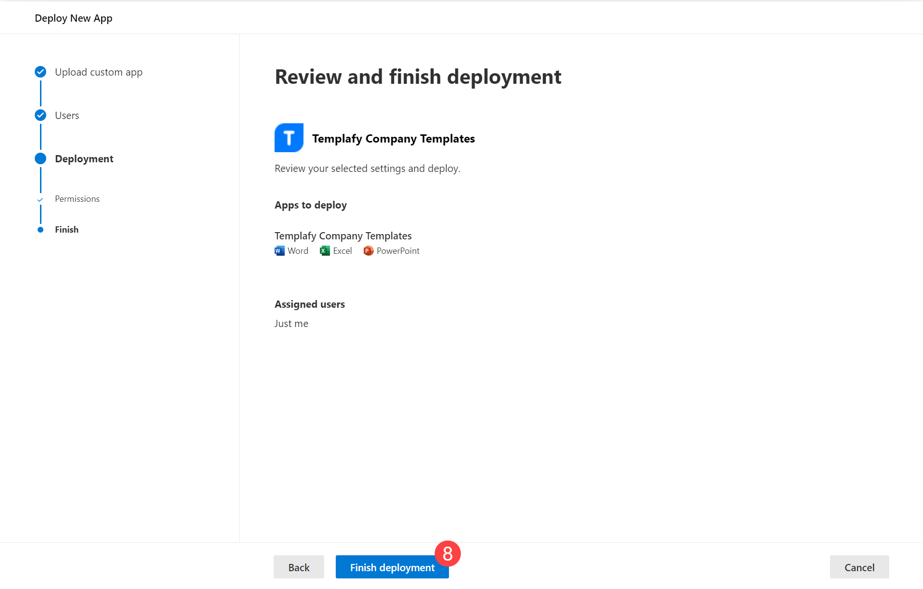Select the Deployment step label
Screen dimensions: 923x589
point(84,158)
